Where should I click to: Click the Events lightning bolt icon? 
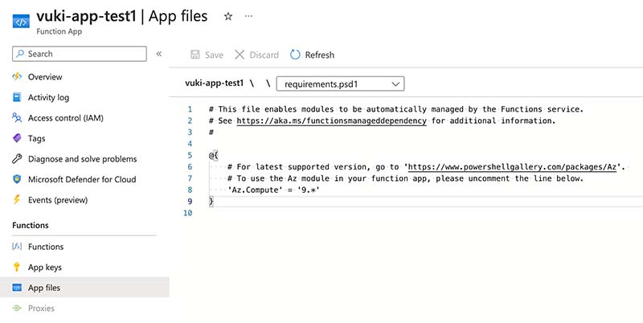(x=17, y=199)
